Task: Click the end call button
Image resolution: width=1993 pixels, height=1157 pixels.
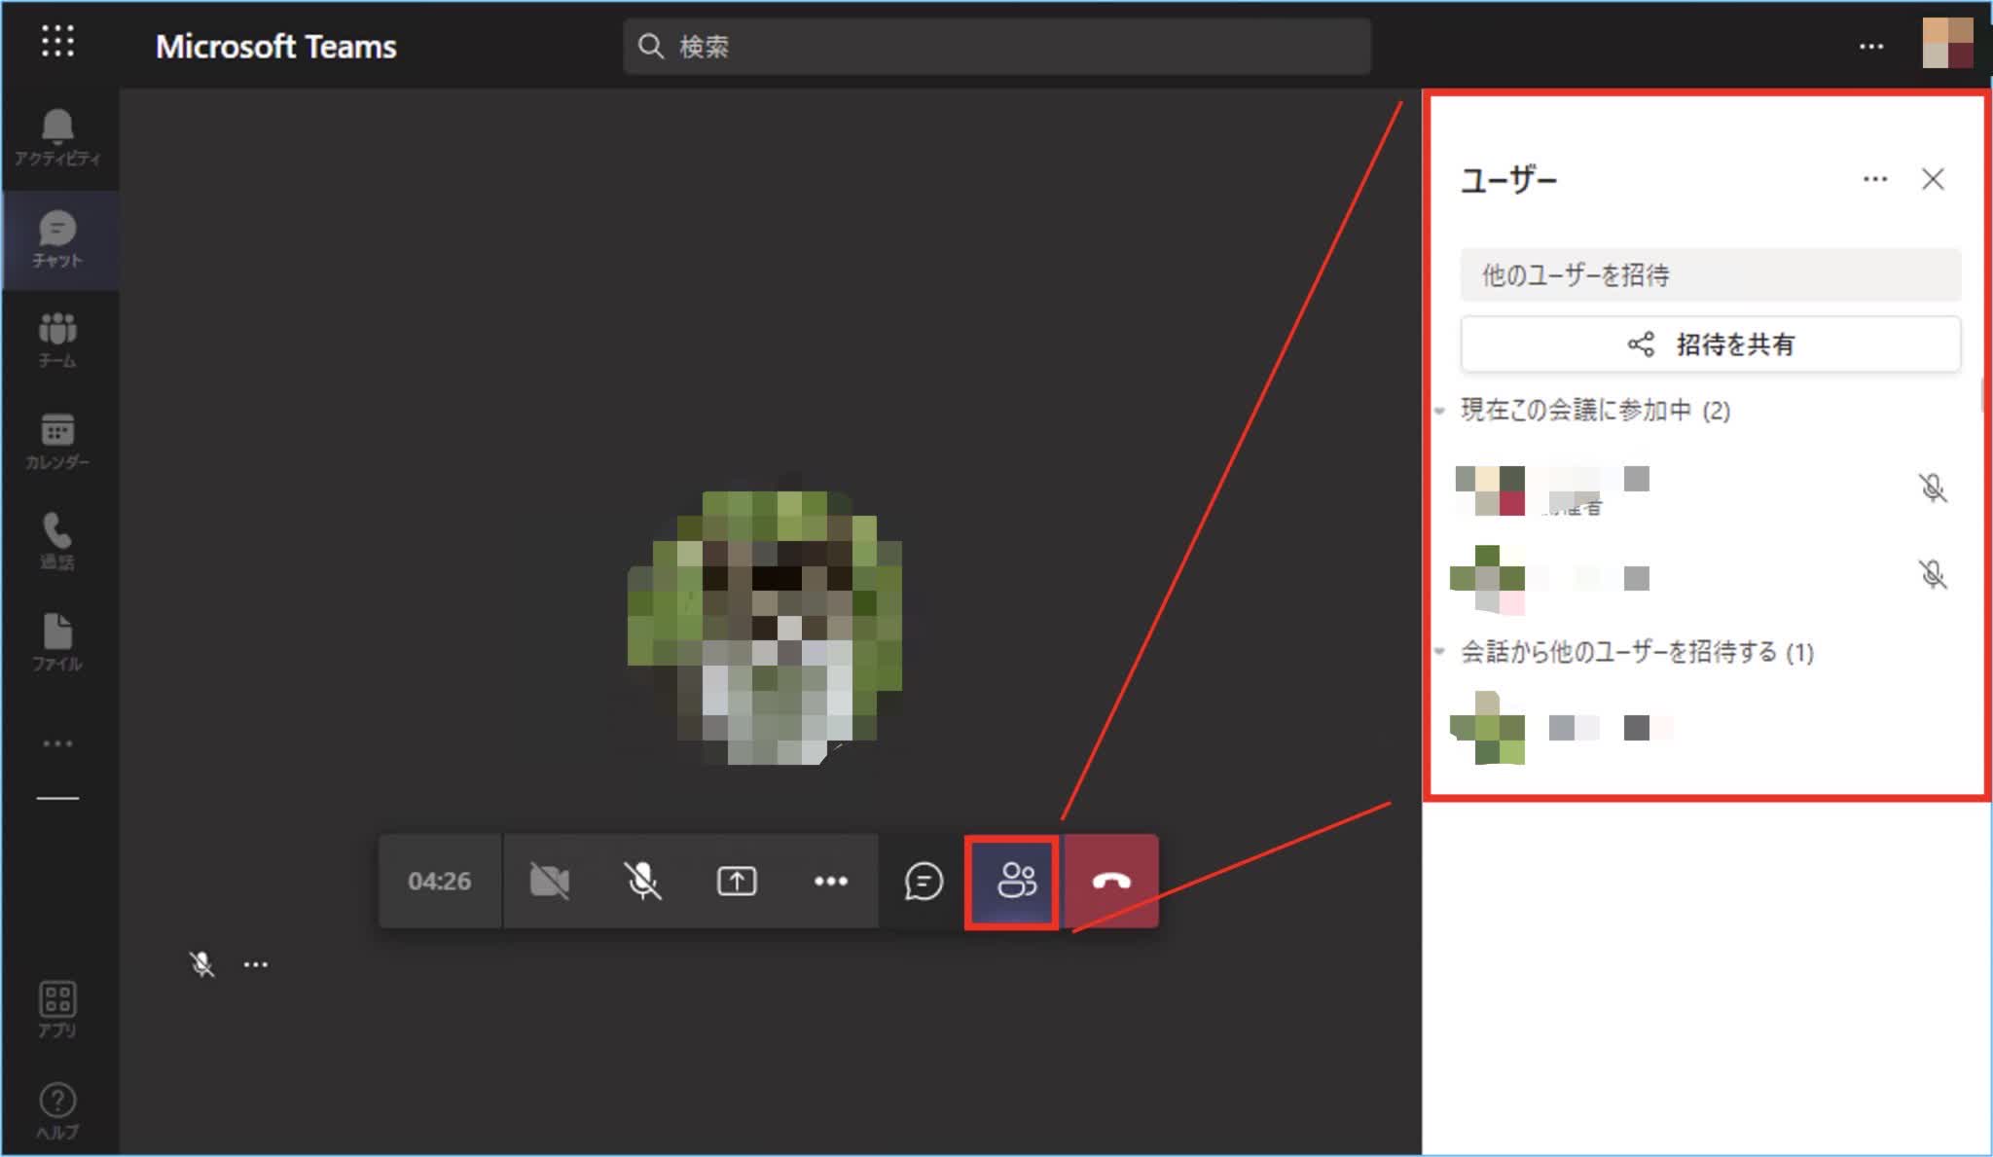Action: tap(1111, 880)
